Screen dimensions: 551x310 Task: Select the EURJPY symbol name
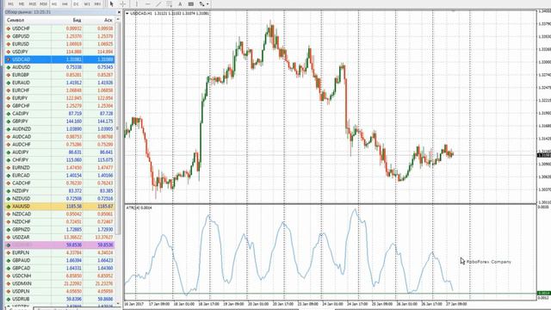coord(20,98)
